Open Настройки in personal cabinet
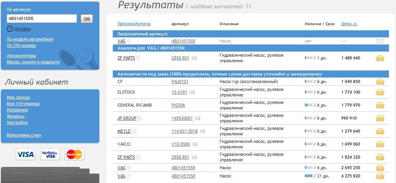This screenshot has height=183, width=396. [17, 122]
